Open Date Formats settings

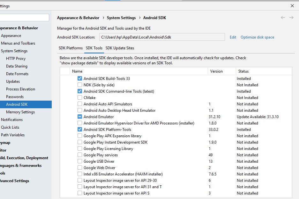tap(17, 74)
